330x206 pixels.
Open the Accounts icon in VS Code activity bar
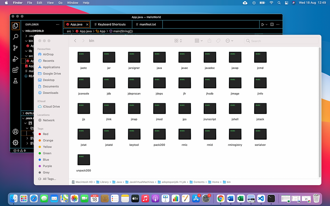[15, 132]
